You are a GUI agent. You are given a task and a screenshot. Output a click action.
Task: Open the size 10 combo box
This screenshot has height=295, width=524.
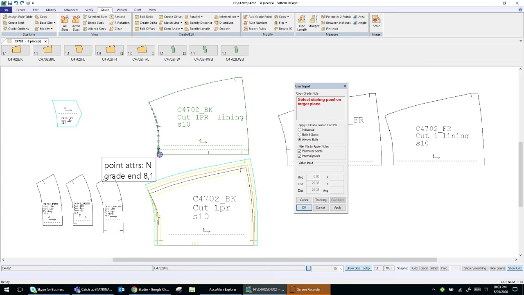[341, 268]
